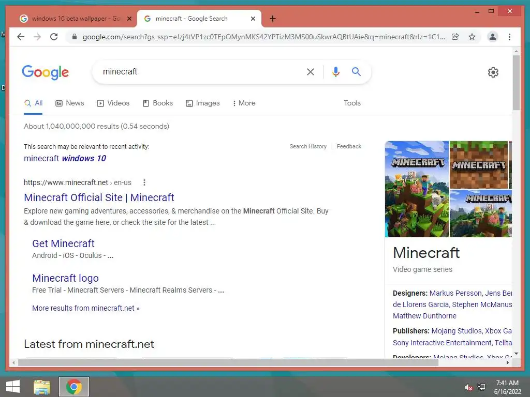The height and width of the screenshot is (397, 530).
Task: Click the scroll left arrow
Action: [13, 362]
